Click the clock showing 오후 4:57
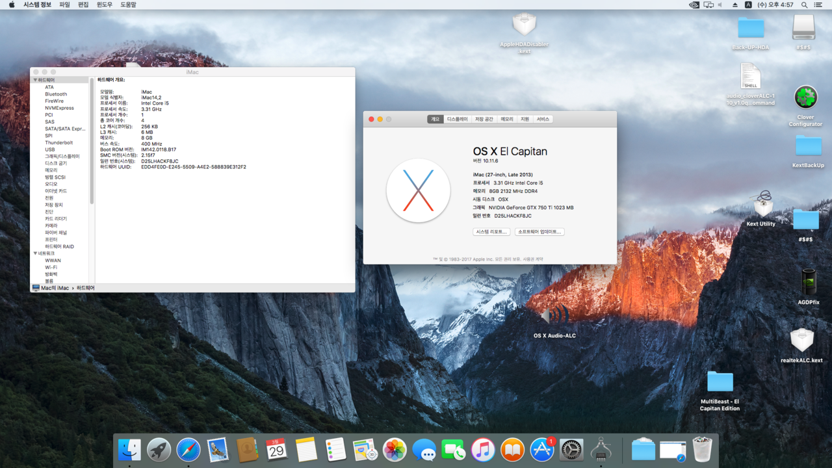 click(x=775, y=5)
